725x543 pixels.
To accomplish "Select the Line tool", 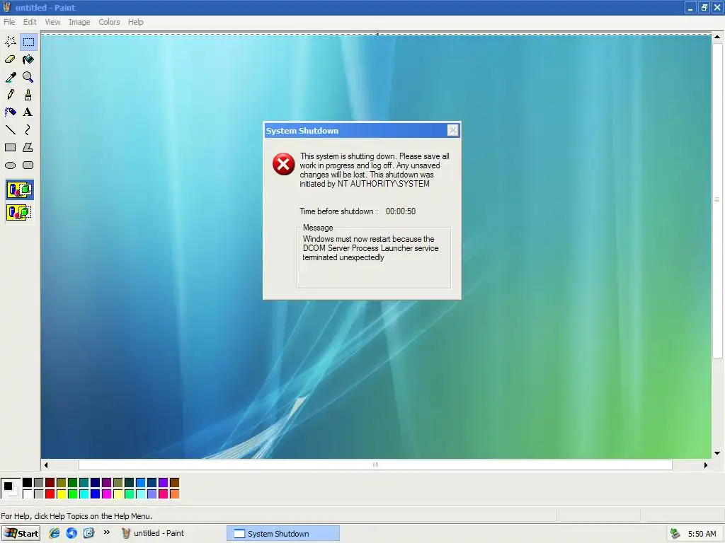I will pyautogui.click(x=10, y=130).
